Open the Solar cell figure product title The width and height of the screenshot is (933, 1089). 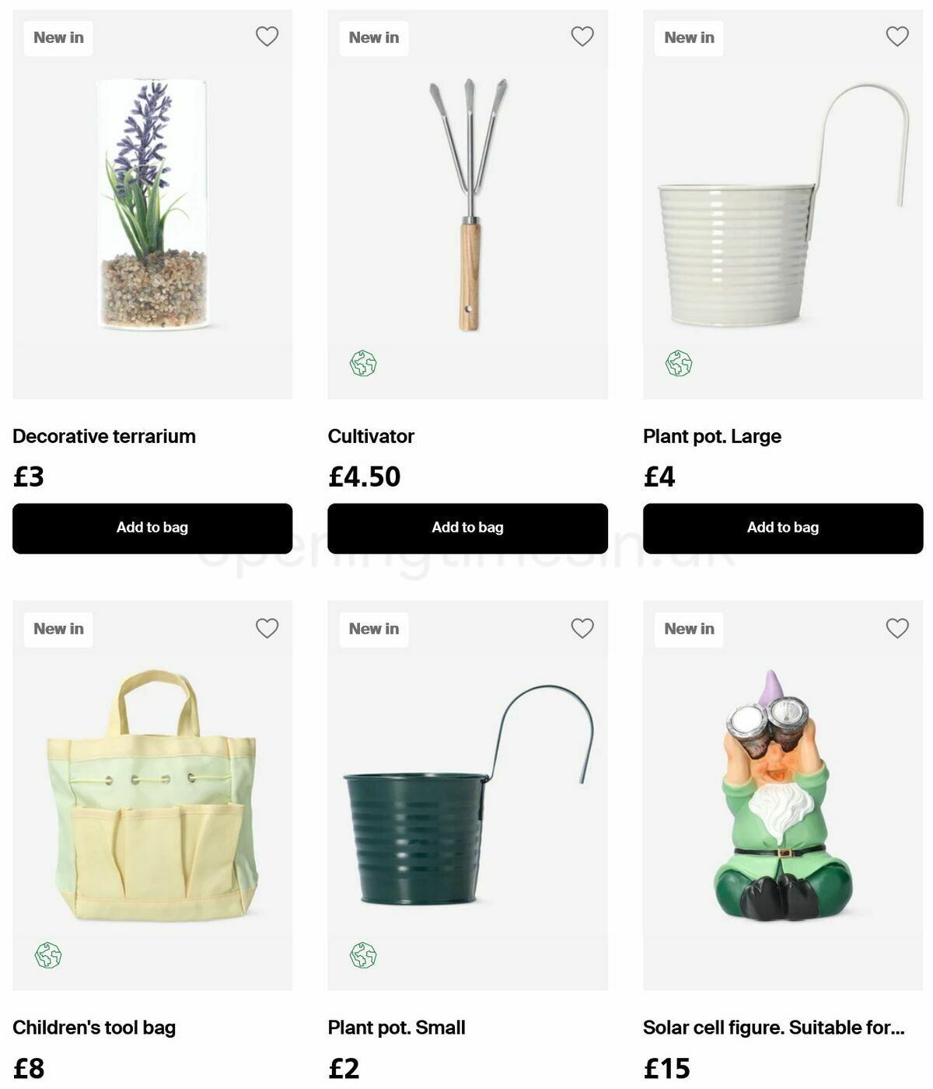[x=774, y=1028]
